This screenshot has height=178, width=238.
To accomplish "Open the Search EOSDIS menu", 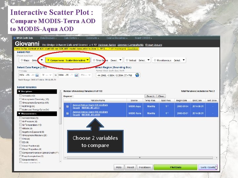I will tap(143, 38).
